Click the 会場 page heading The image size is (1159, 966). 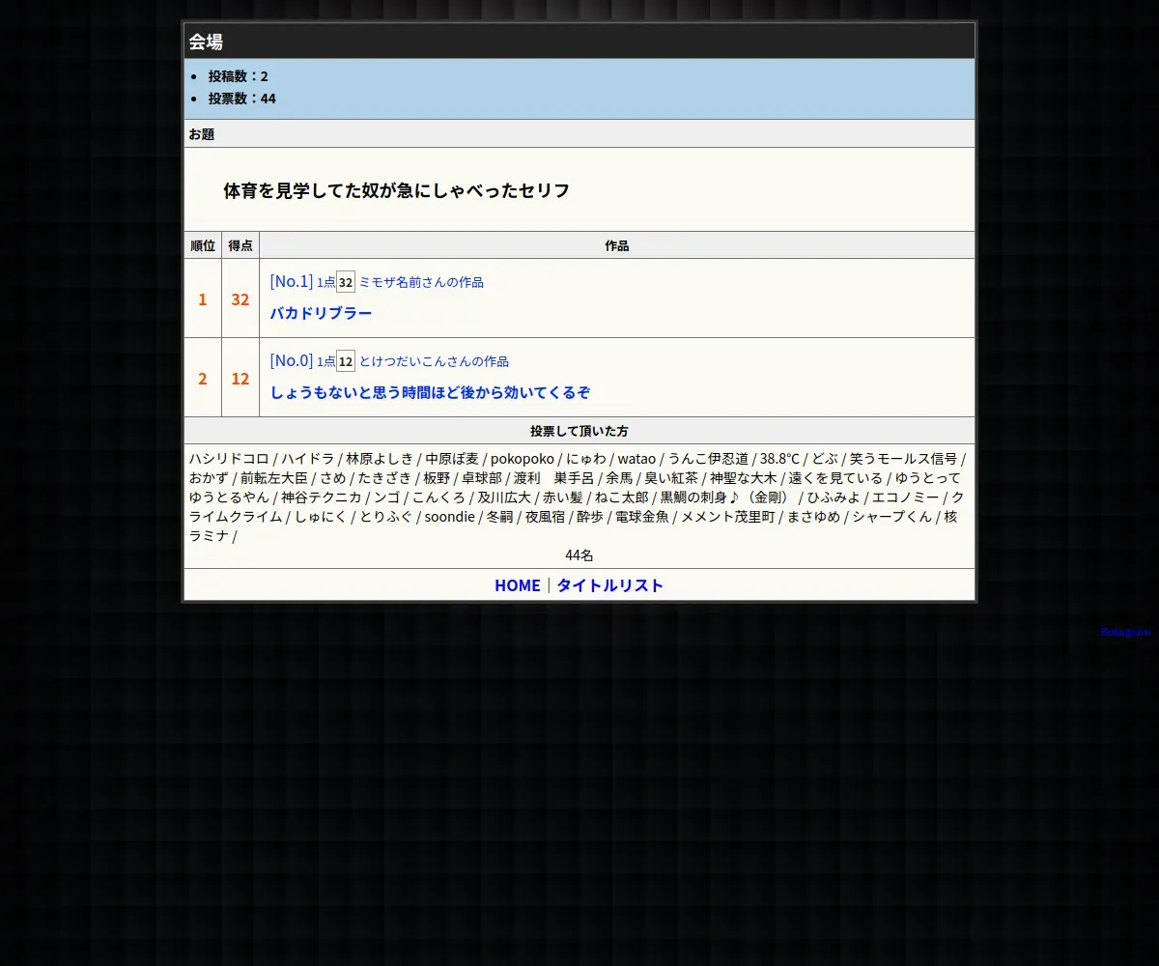(x=206, y=42)
